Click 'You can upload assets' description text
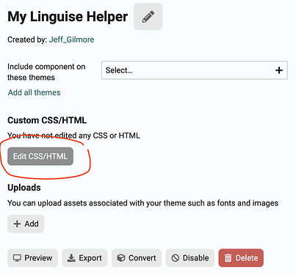 coord(142,203)
